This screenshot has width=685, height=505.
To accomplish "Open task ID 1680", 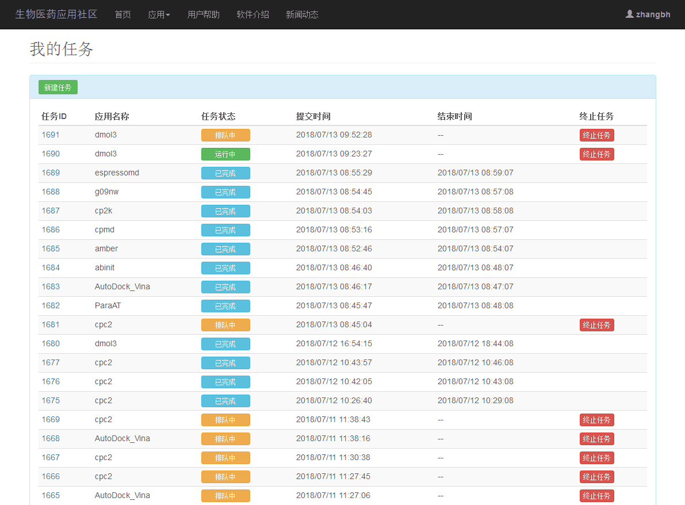I will click(51, 344).
